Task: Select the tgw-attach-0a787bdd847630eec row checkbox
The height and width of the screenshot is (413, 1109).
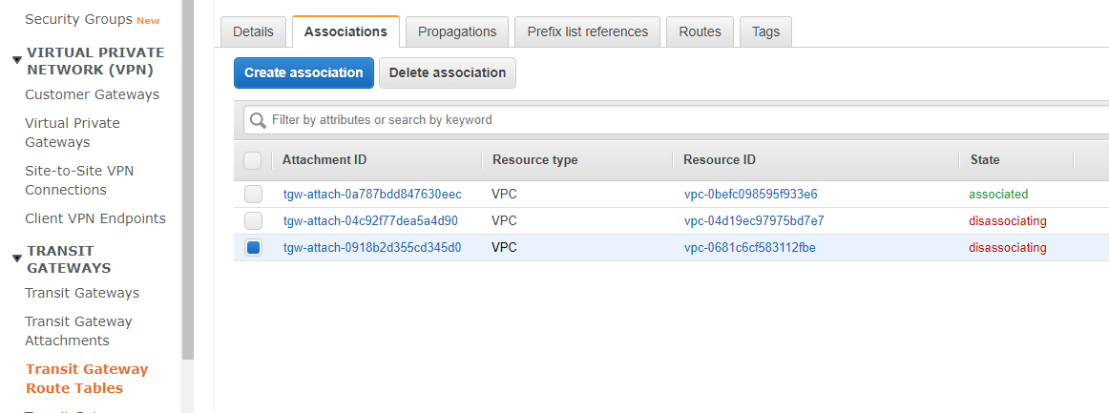Action: [253, 195]
